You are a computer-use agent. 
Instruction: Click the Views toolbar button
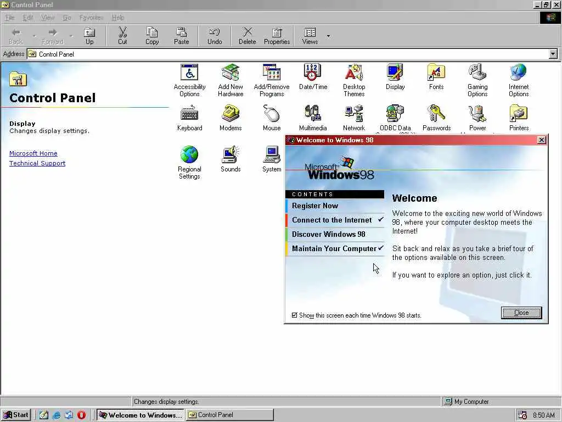pyautogui.click(x=310, y=36)
